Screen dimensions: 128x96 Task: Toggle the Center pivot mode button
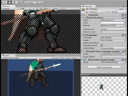coord(29,3)
